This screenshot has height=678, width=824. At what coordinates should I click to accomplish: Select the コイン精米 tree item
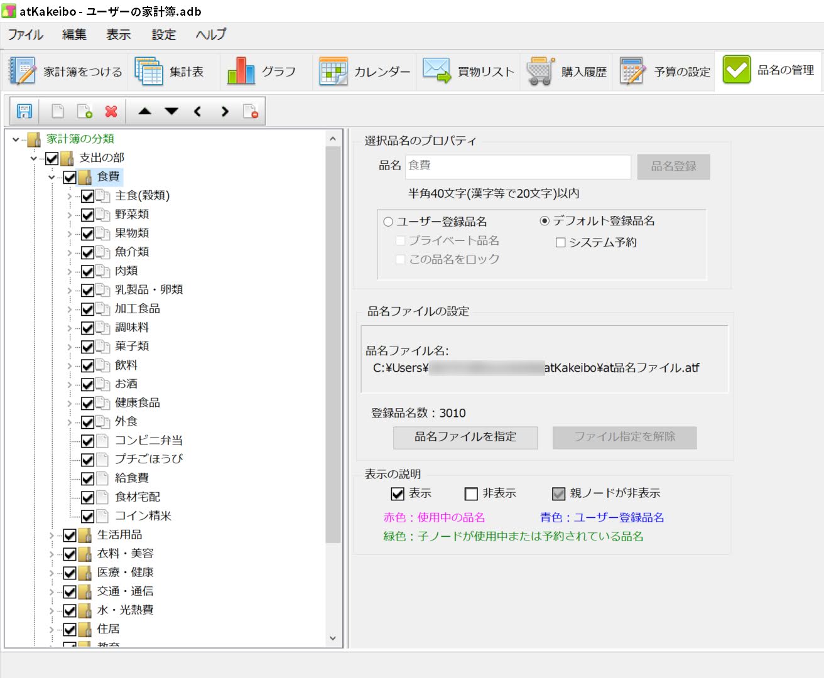pyautogui.click(x=143, y=516)
